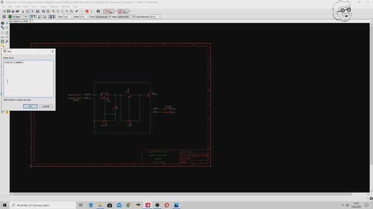Click the Grid icon in parameter toolbar
The height and width of the screenshot is (209, 373).
(4, 17)
